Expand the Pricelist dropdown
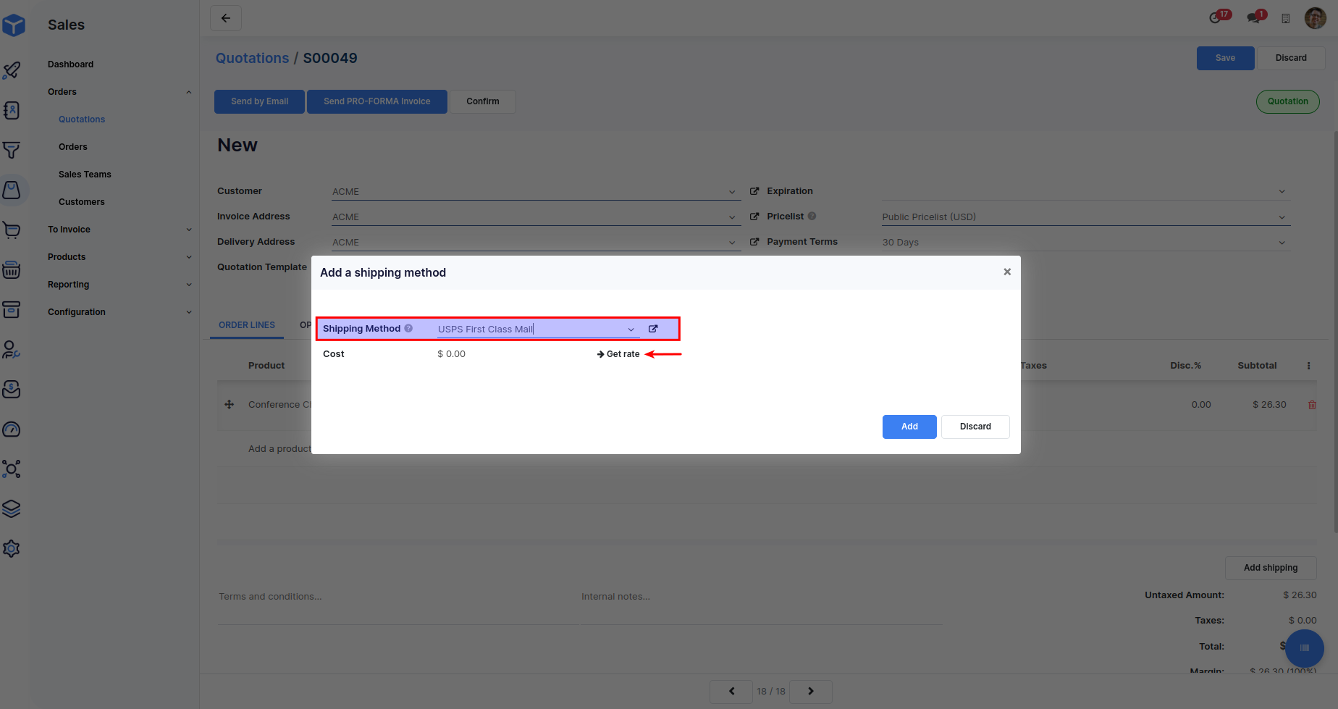 pos(1282,217)
